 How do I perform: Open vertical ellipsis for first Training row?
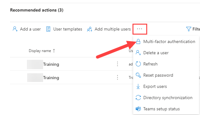coord(117,64)
